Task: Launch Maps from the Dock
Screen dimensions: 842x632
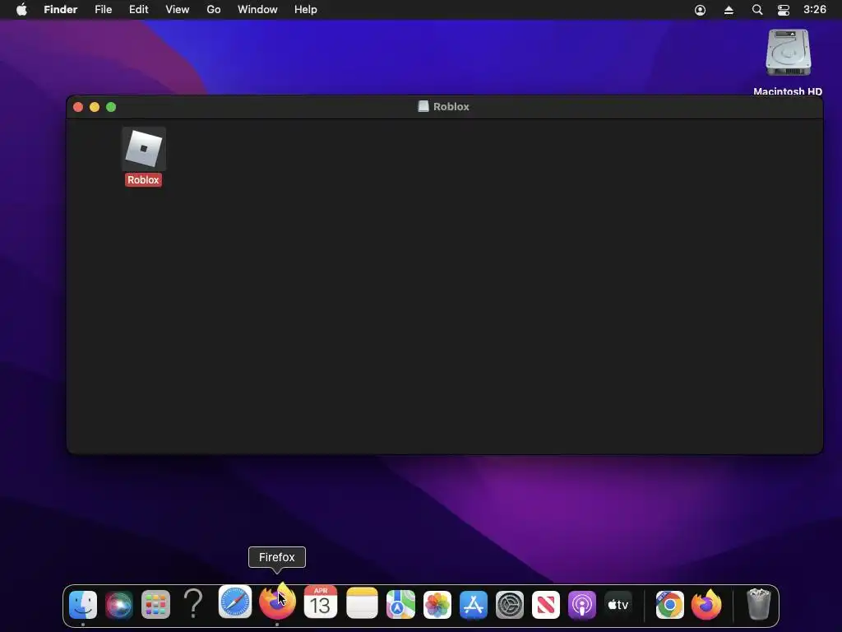Action: [400, 604]
